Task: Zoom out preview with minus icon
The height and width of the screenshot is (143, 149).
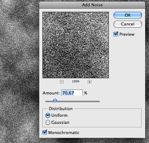Action: point(62,82)
